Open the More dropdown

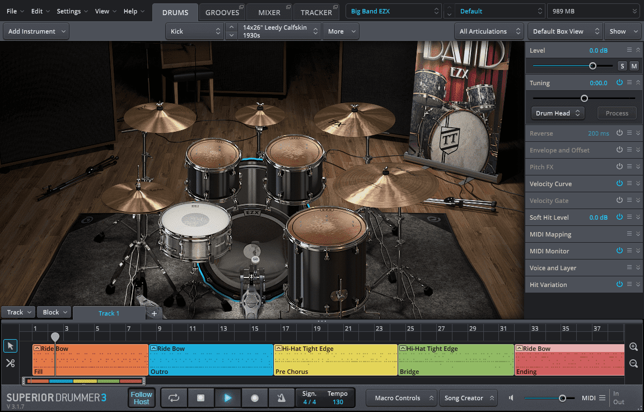click(x=341, y=31)
